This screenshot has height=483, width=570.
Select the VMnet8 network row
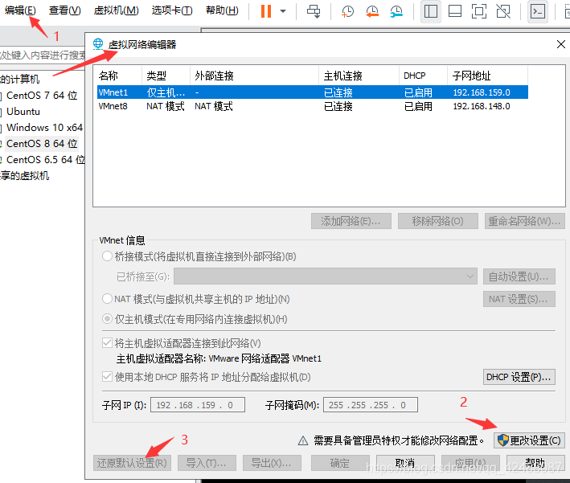(312, 106)
